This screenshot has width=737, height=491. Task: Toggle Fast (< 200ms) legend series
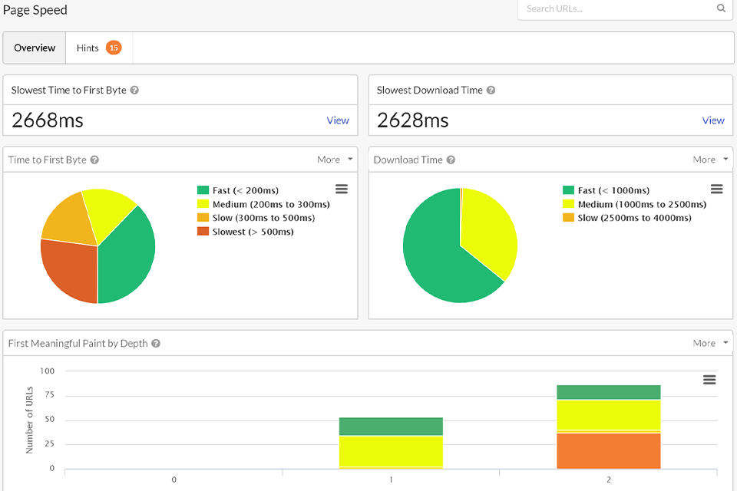pos(238,190)
